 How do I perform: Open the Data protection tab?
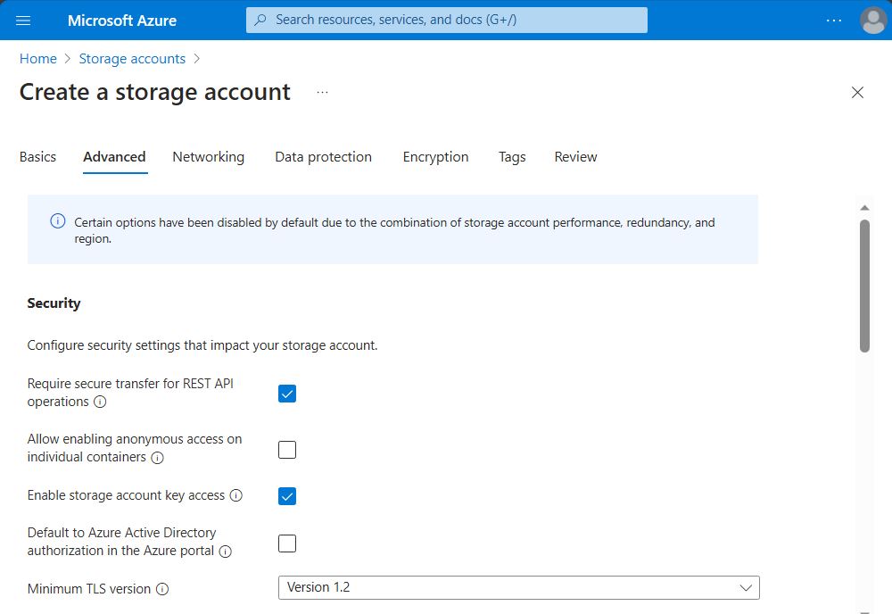(x=323, y=157)
